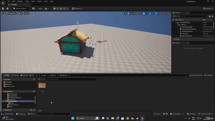Open the viewport Show menu
Screen dimensions: 215x121
(x=27, y=13)
